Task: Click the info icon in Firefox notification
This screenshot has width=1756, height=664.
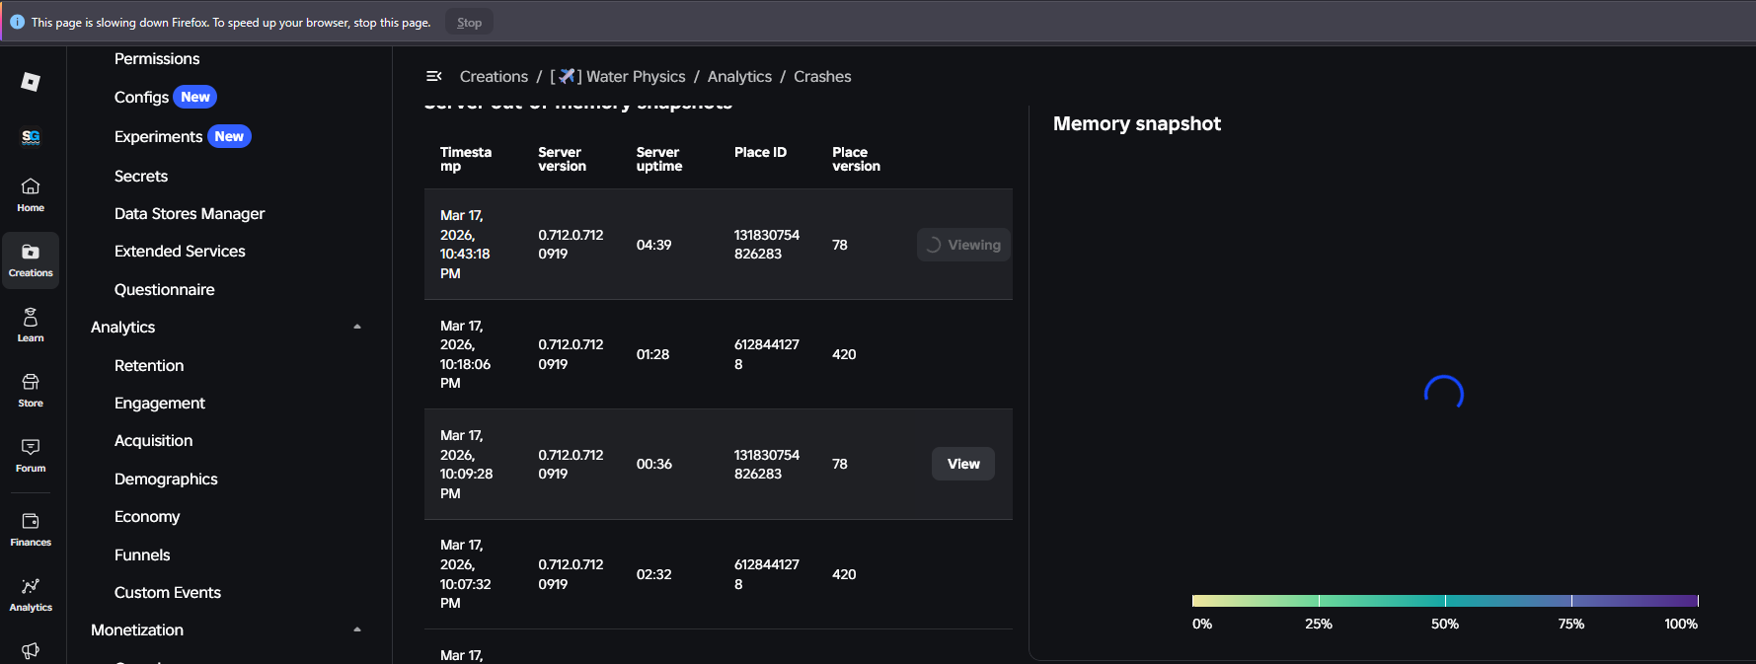Action: [x=17, y=22]
